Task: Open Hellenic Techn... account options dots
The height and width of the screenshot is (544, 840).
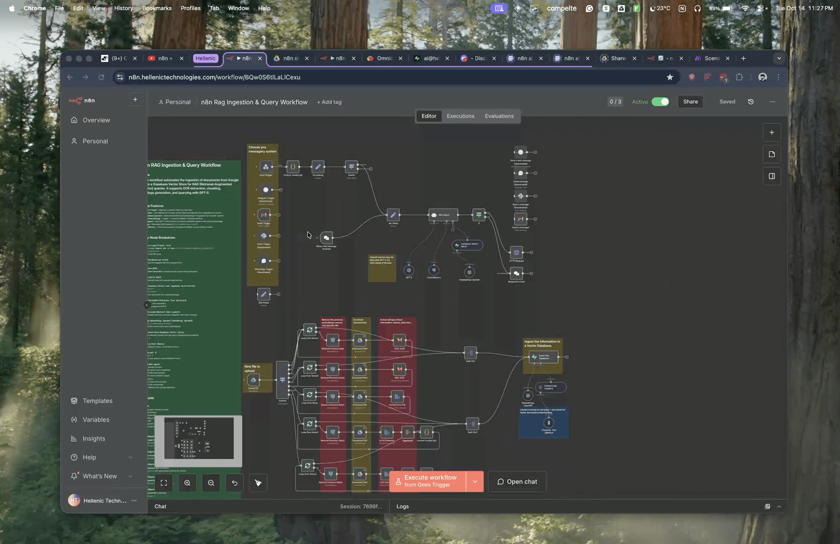Action: point(134,501)
